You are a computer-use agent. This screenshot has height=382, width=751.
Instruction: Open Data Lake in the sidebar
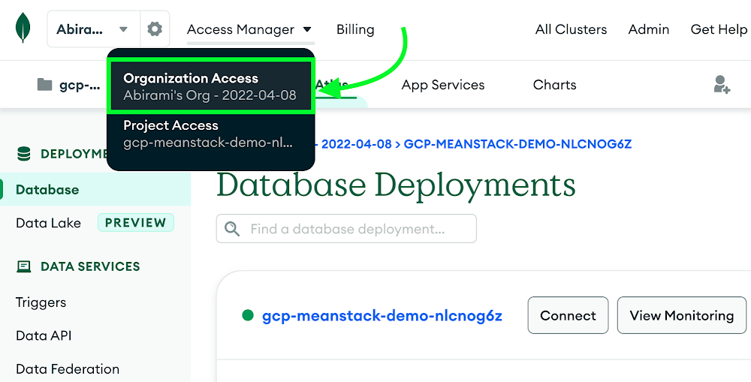tap(48, 223)
